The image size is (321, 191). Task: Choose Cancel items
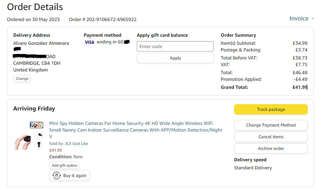coord(271,137)
